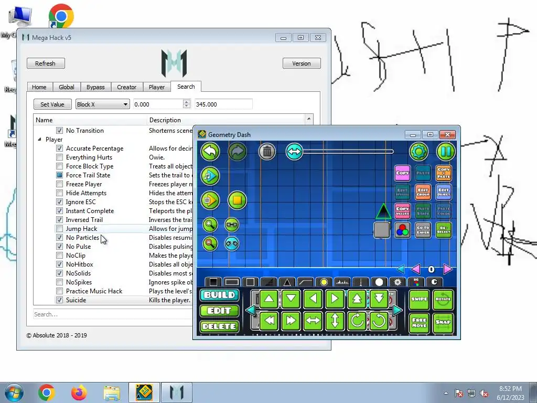
Task: Rotate object counter-clockwise
Action: 379,321
